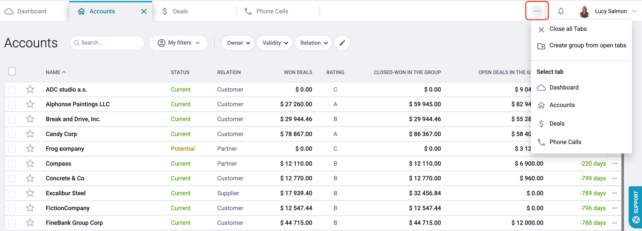Open the FineBank Group Corp account
The height and width of the screenshot is (231, 642).
74,223
